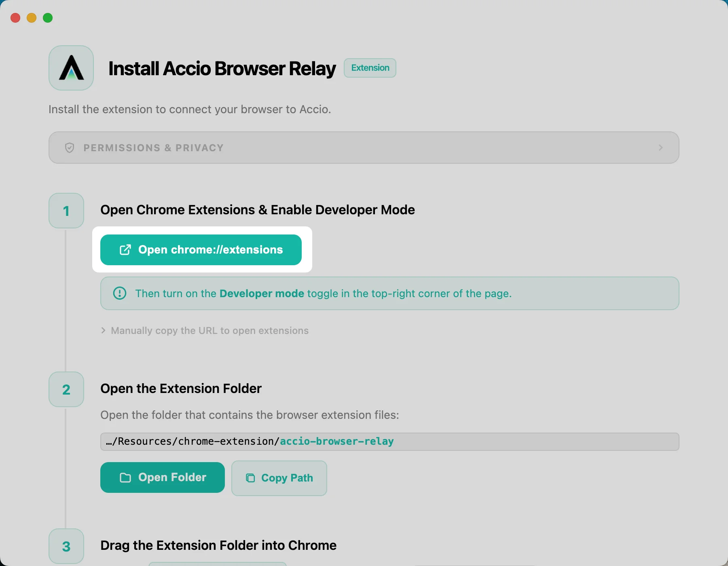Expand Manually copy the URL section
This screenshot has height=566, width=728.
click(205, 331)
